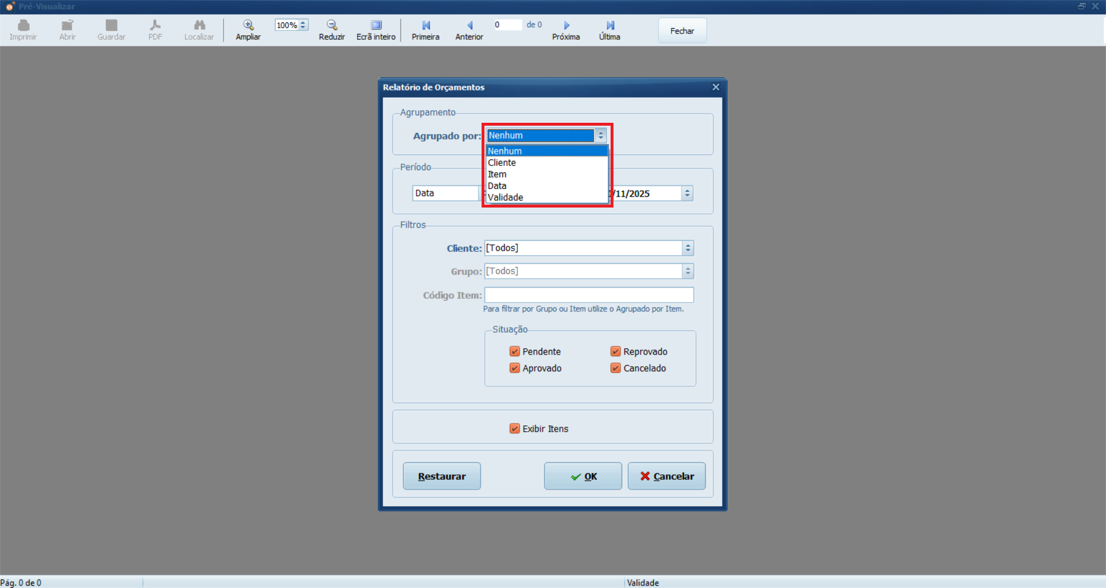Open the zoom percentage dropdown
This screenshot has height=588, width=1106.
(303, 25)
